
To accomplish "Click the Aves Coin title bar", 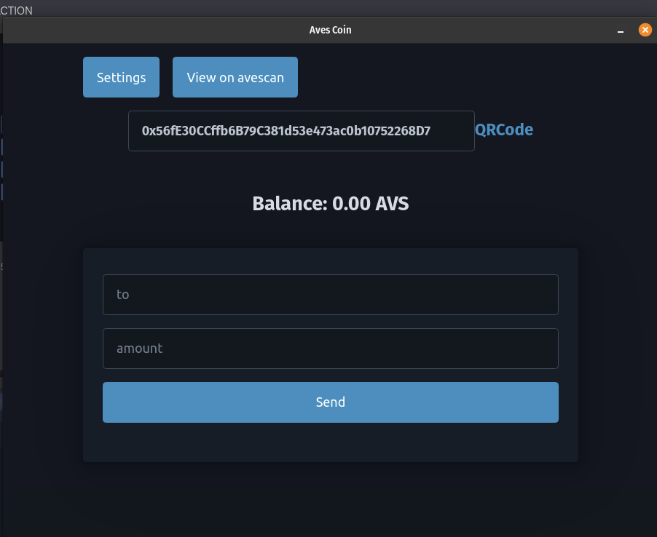I will click(x=330, y=30).
